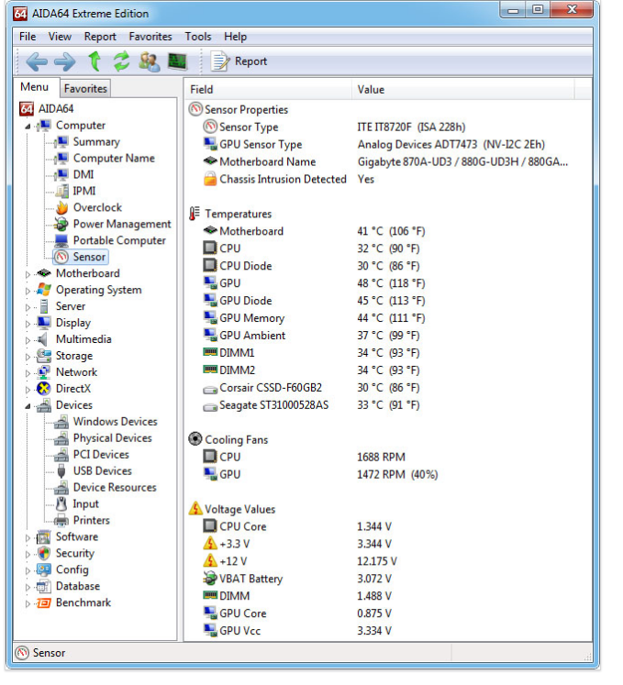This screenshot has height=685, width=623.
Task: Go back with the blue left arrow
Action: click(x=37, y=61)
